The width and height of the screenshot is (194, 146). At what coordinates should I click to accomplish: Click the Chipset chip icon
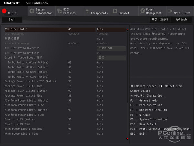(115, 11)
